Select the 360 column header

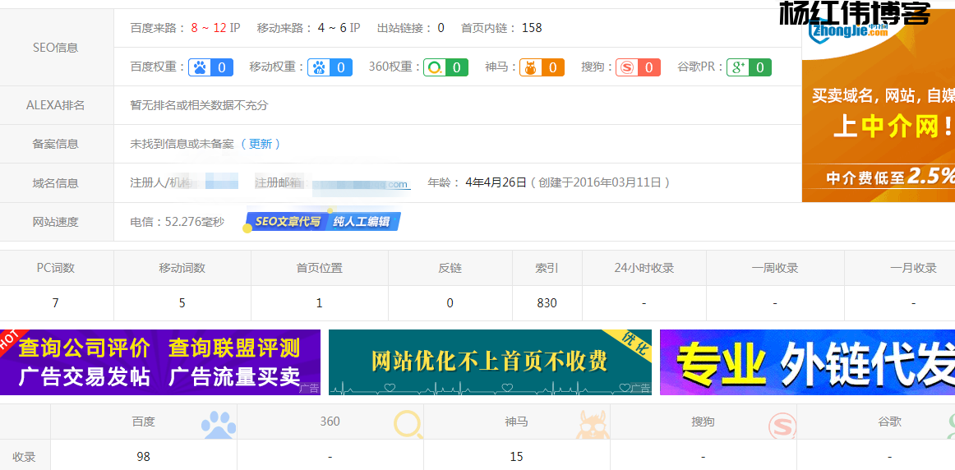(330, 422)
